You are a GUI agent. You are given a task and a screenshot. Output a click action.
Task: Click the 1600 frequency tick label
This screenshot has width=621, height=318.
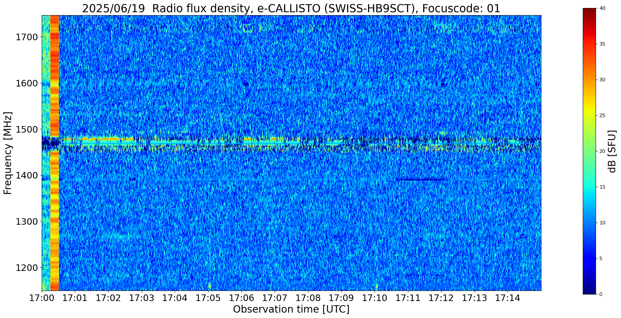click(27, 83)
